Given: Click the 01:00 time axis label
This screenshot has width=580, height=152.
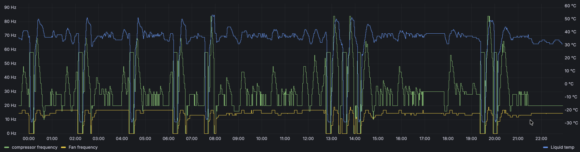Looking at the screenshot, I should pyautogui.click(x=52, y=138).
